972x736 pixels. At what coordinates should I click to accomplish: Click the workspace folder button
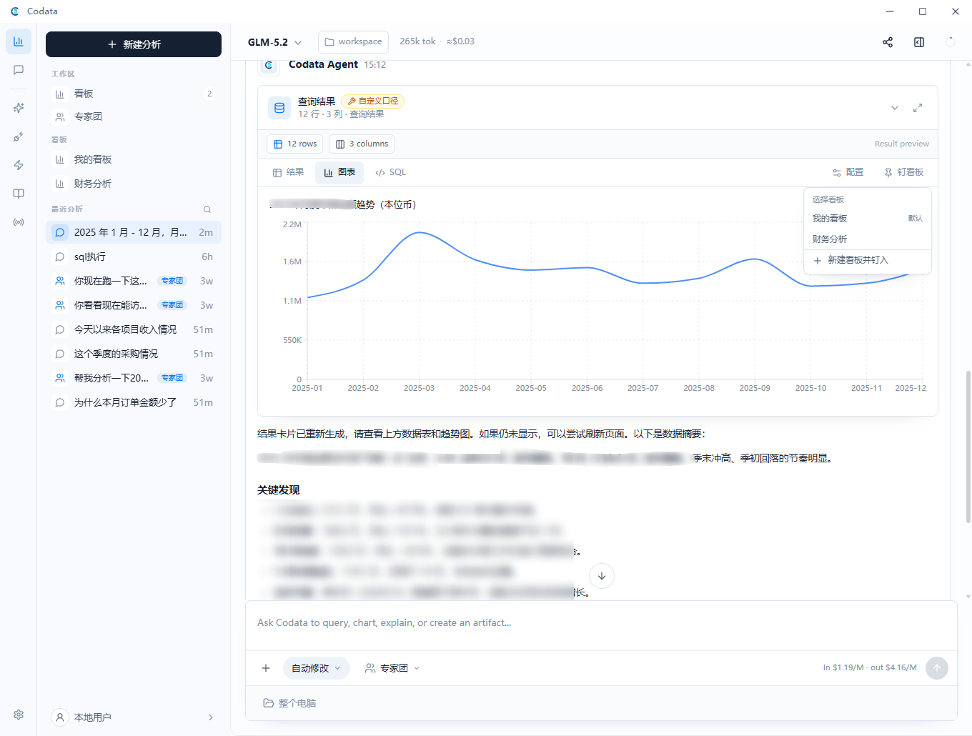click(353, 42)
